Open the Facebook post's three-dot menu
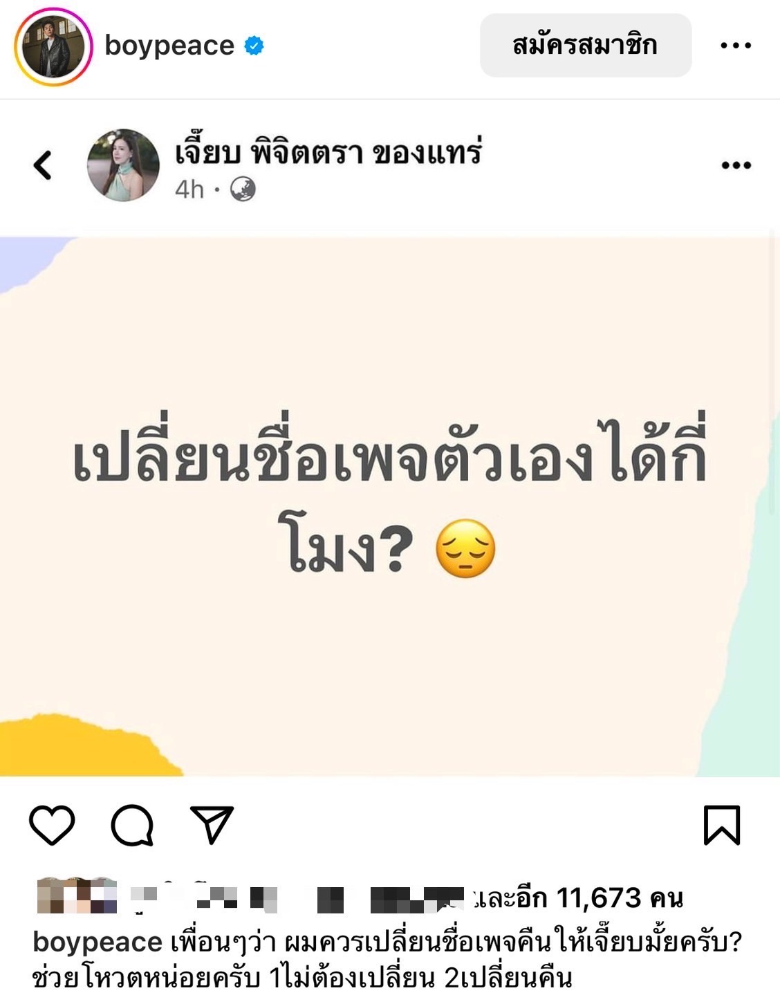 pos(736,165)
